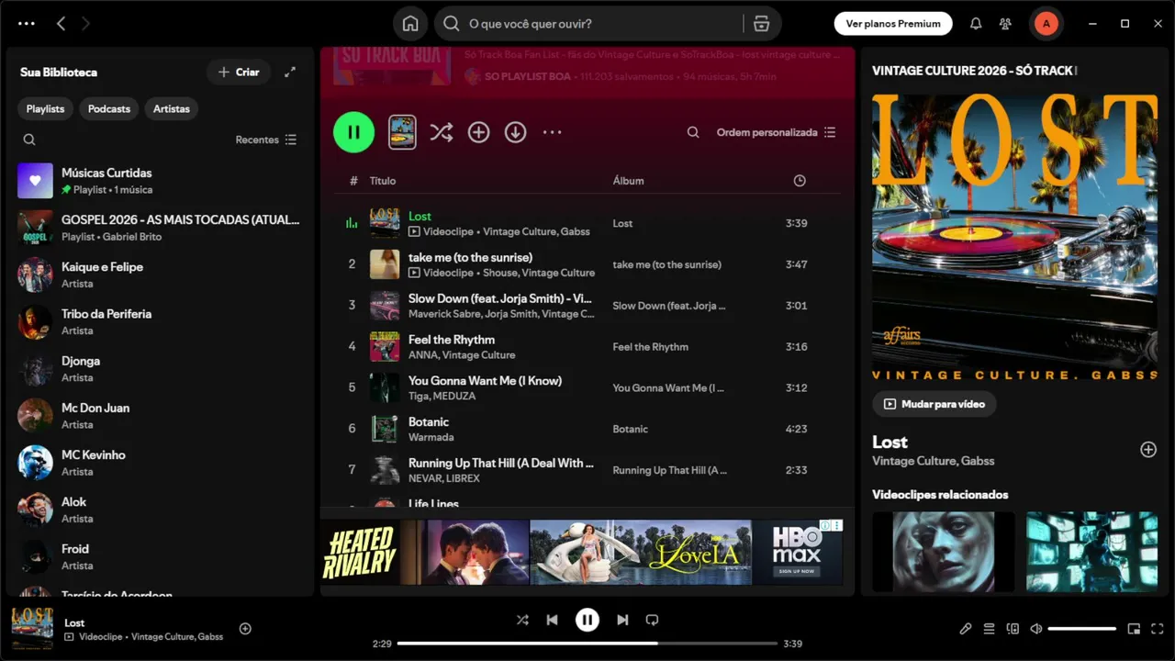
Task: Sort by duration clock column header
Action: pos(800,181)
